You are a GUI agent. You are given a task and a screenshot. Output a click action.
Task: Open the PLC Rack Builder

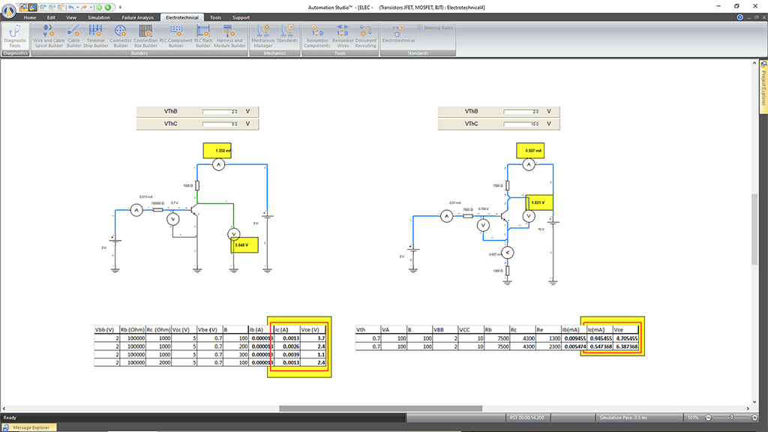[x=203, y=31]
